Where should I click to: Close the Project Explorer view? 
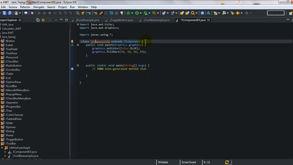tap(20, 20)
